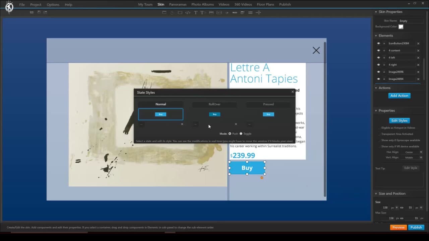Click the multiline text component icon
The width and height of the screenshot is (429, 241).
[x=203, y=12]
